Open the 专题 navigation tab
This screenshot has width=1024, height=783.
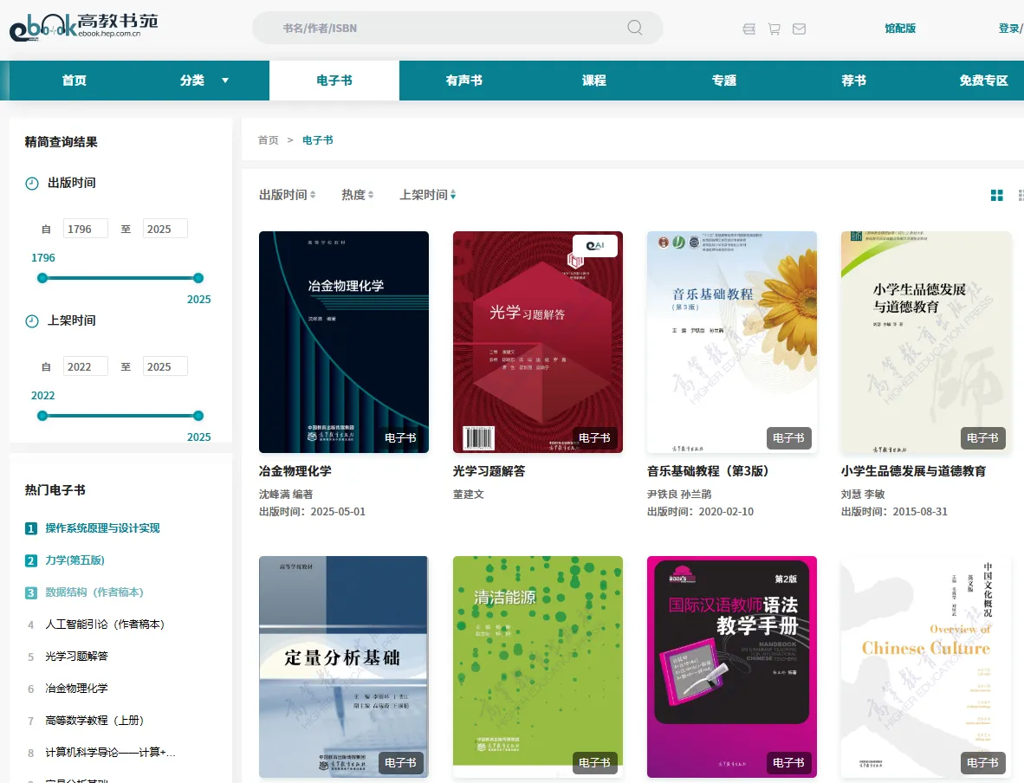click(723, 81)
